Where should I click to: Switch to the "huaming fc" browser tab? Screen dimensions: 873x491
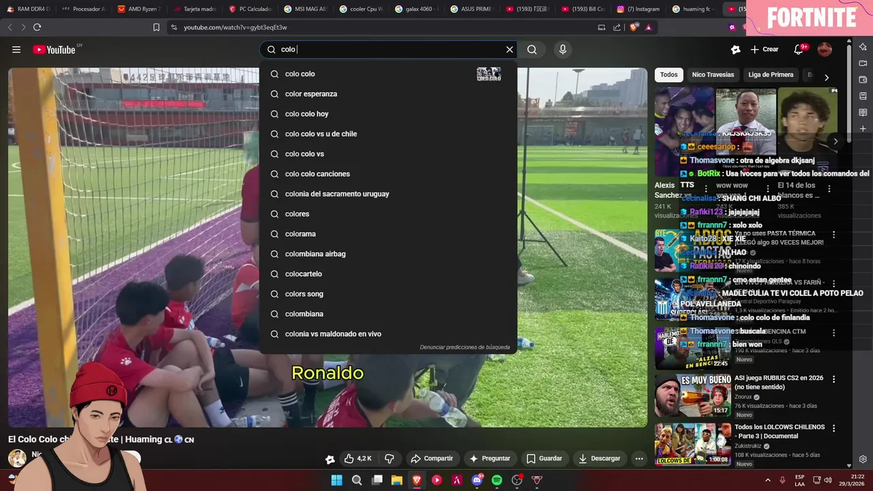click(694, 9)
